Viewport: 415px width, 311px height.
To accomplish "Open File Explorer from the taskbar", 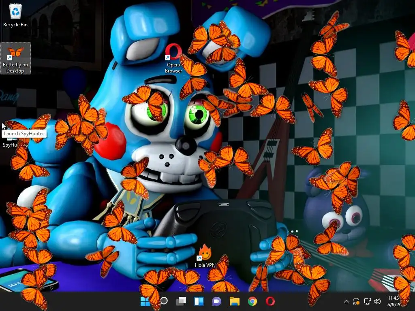I will 235,301.
